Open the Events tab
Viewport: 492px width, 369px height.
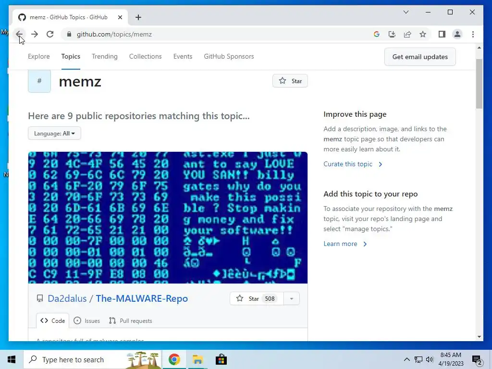point(183,57)
